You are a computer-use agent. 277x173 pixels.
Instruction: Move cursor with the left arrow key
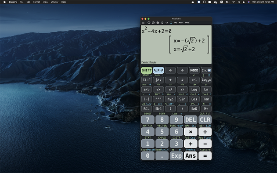coord(170,70)
